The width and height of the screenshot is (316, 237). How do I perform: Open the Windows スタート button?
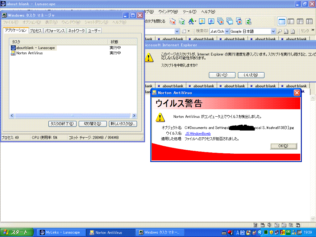pos(17,232)
